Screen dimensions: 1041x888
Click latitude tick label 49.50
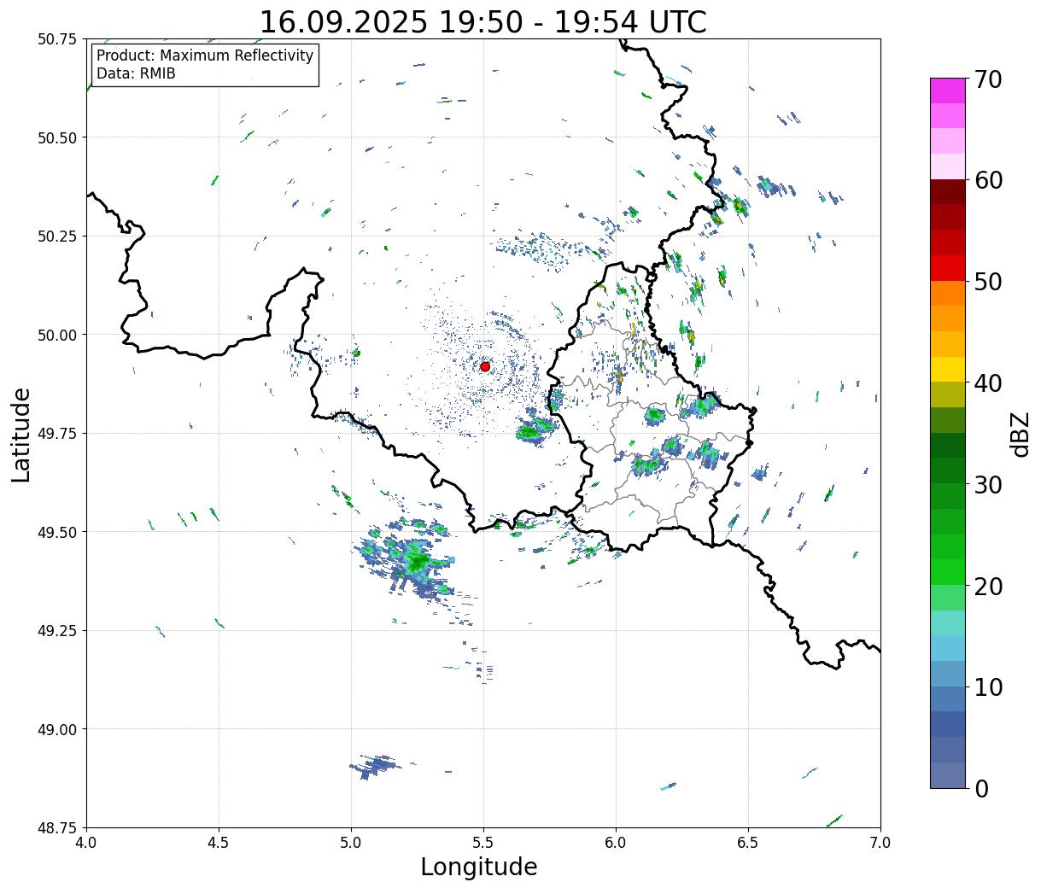pos(57,532)
